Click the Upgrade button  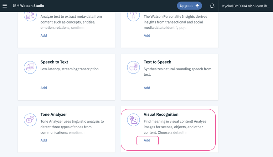(x=189, y=6)
